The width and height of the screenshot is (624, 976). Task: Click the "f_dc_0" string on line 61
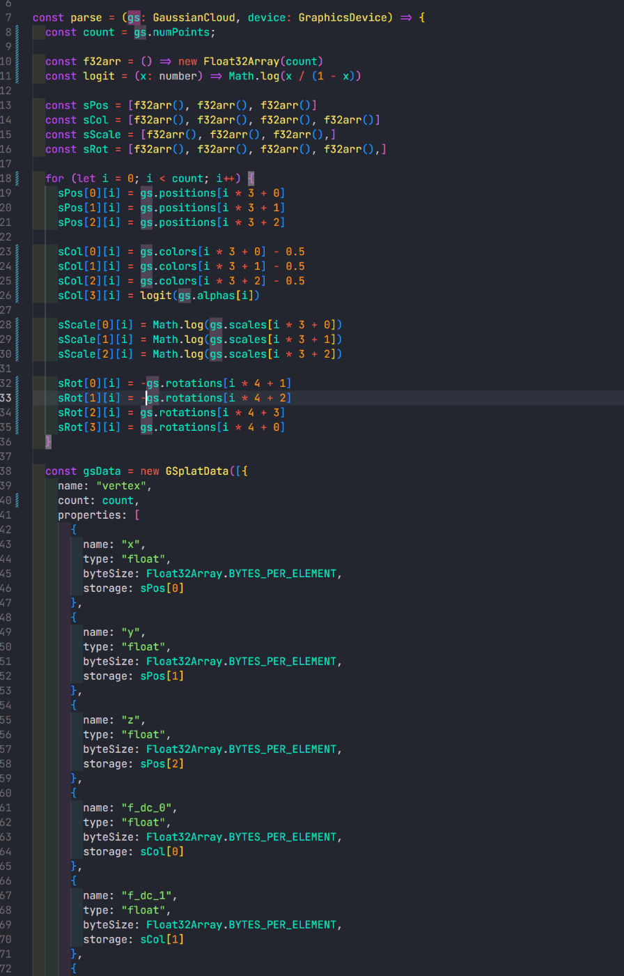click(x=147, y=808)
